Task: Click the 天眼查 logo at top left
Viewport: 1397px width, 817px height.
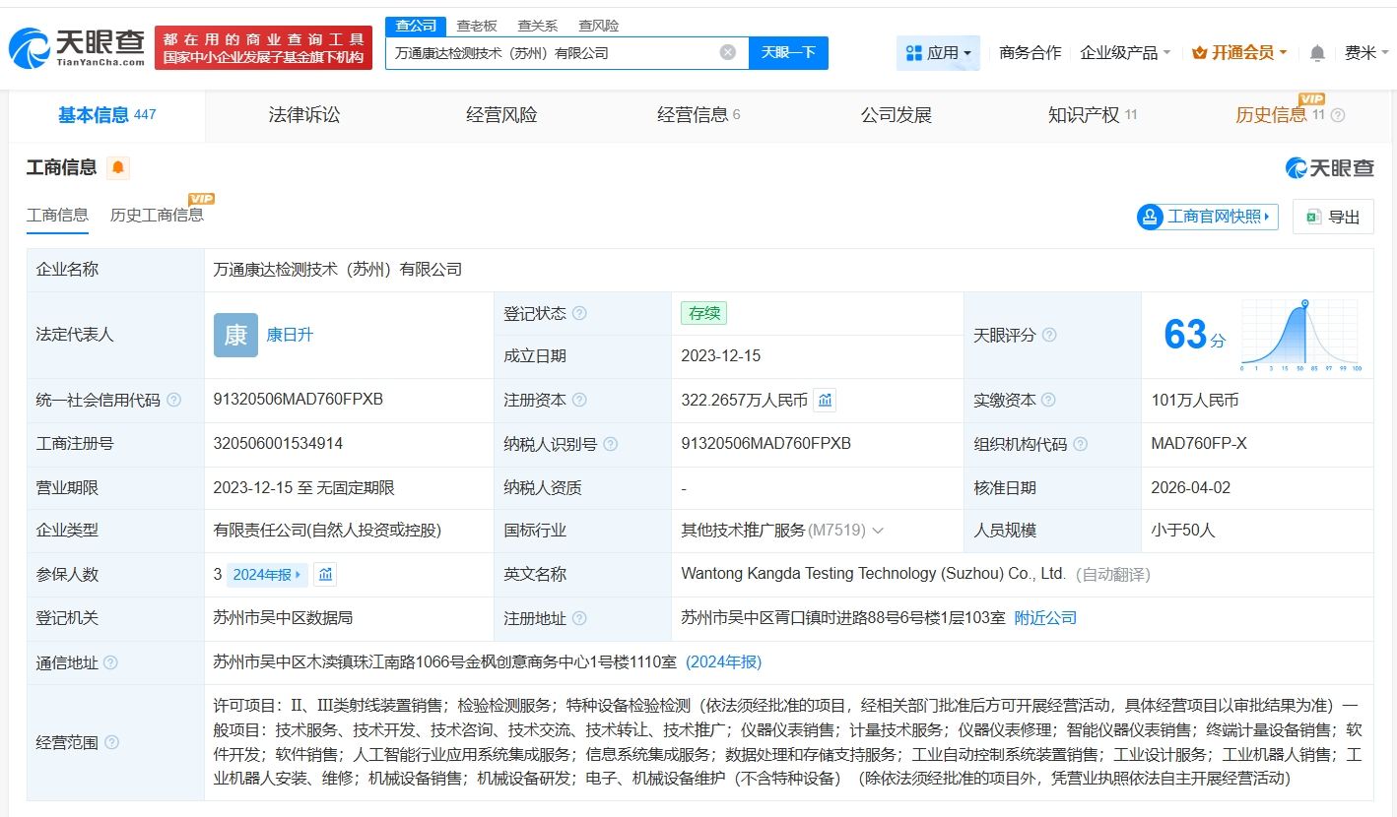Action: click(x=77, y=46)
